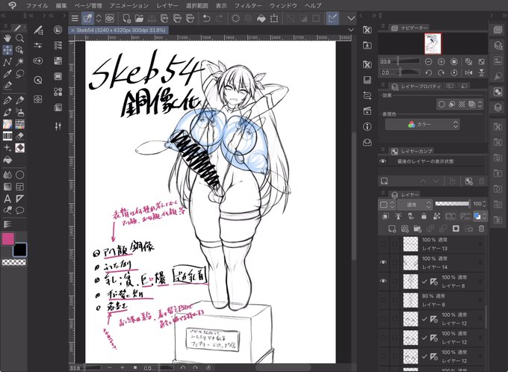Select the Move layer tool
Screen dimensions: 508x372
(7, 50)
